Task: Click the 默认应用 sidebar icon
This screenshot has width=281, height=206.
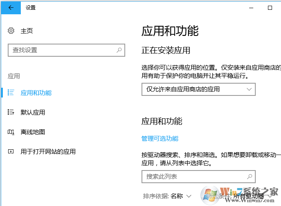Action: click(11, 112)
